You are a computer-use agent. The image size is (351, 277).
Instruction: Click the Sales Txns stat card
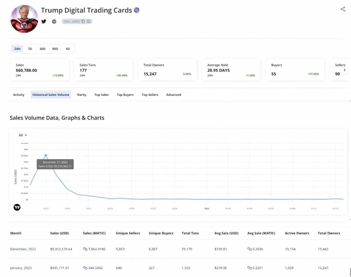tap(104, 70)
